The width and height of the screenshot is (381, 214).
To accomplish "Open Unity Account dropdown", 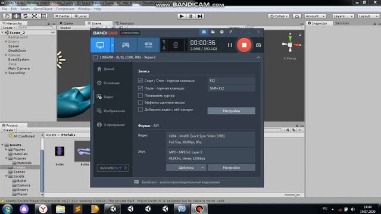I will pyautogui.click(x=315, y=16).
